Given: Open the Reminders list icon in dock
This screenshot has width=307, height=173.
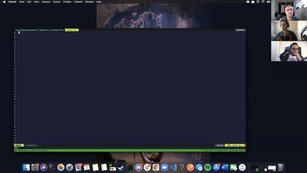Looking at the screenshot, I should [104, 167].
